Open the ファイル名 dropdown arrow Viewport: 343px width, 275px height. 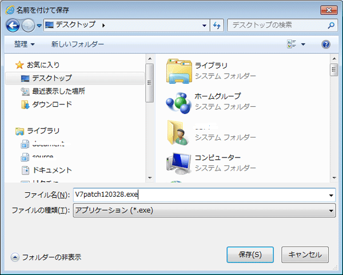click(331, 195)
